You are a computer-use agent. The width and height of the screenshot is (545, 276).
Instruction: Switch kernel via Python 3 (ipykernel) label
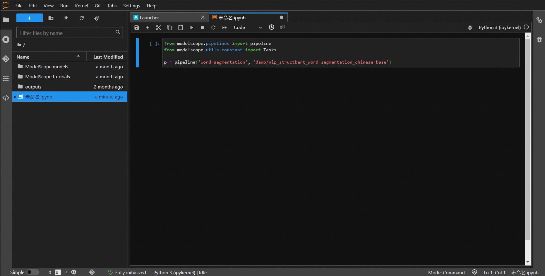point(500,27)
